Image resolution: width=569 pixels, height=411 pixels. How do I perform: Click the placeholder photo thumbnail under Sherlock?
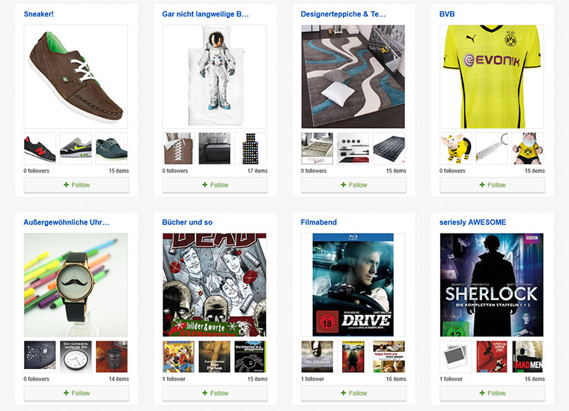[456, 356]
